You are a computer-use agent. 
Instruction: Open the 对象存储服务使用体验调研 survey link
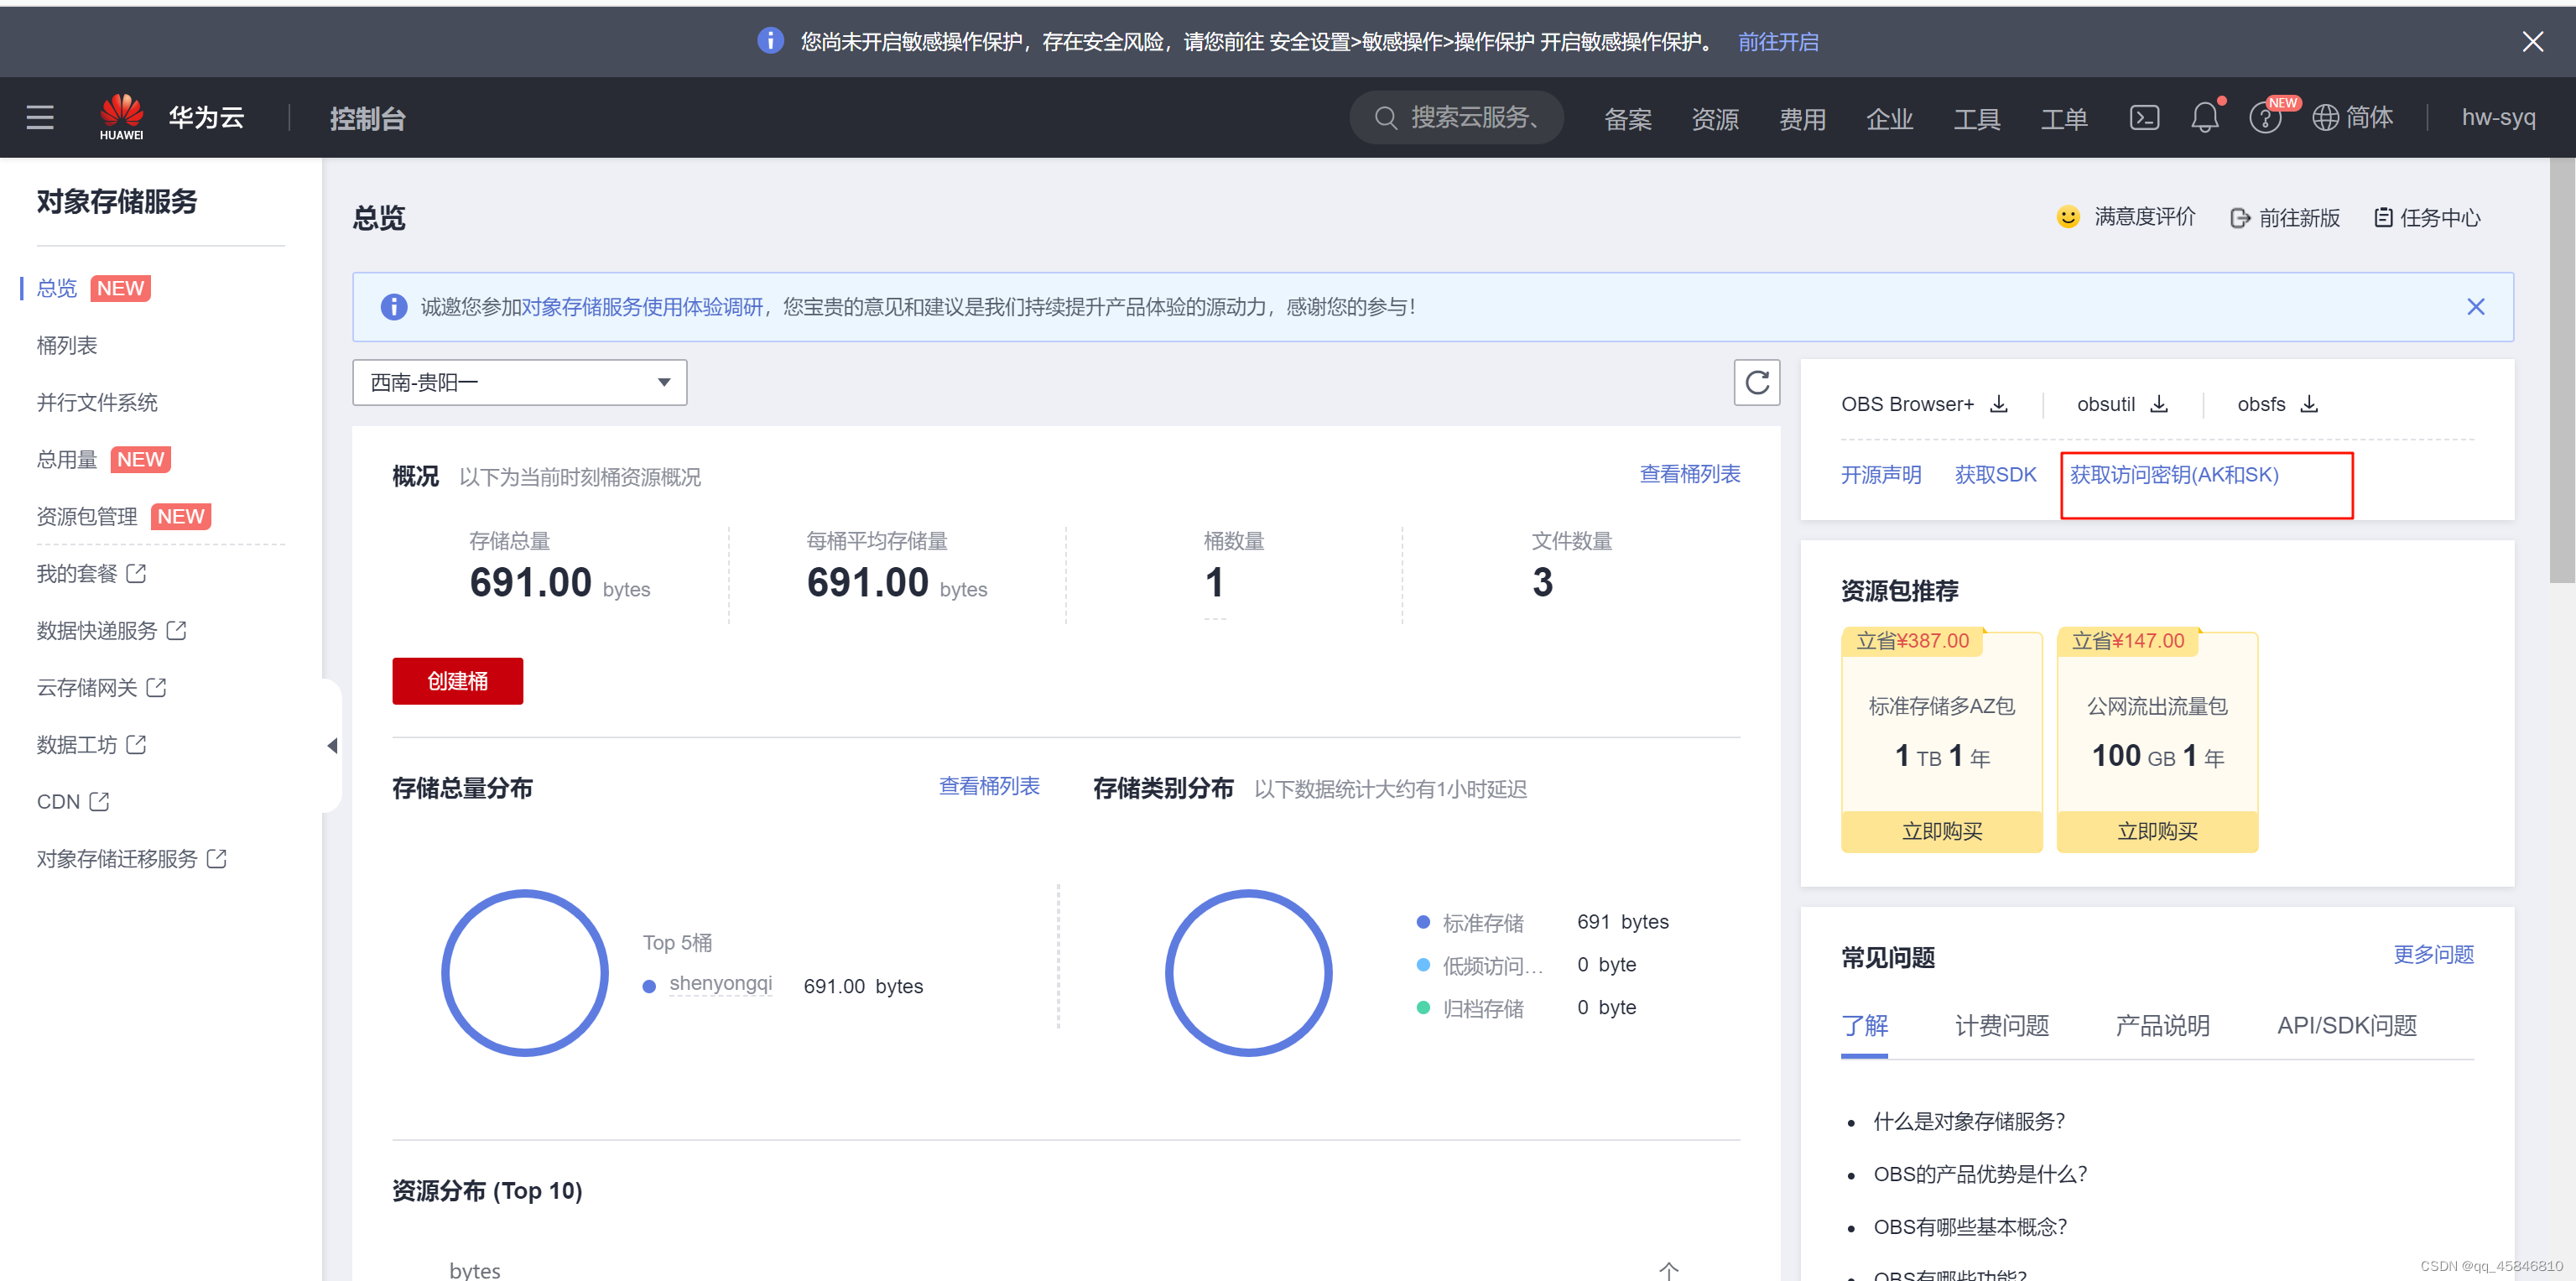[x=641, y=307]
